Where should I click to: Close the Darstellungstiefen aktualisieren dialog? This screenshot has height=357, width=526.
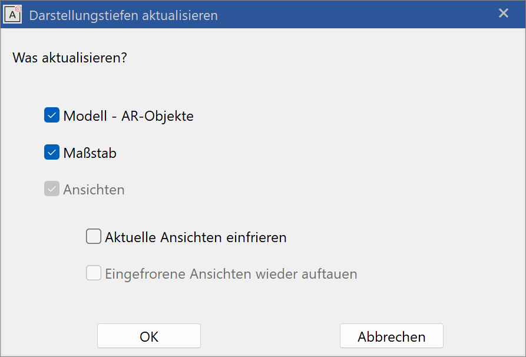504,13
